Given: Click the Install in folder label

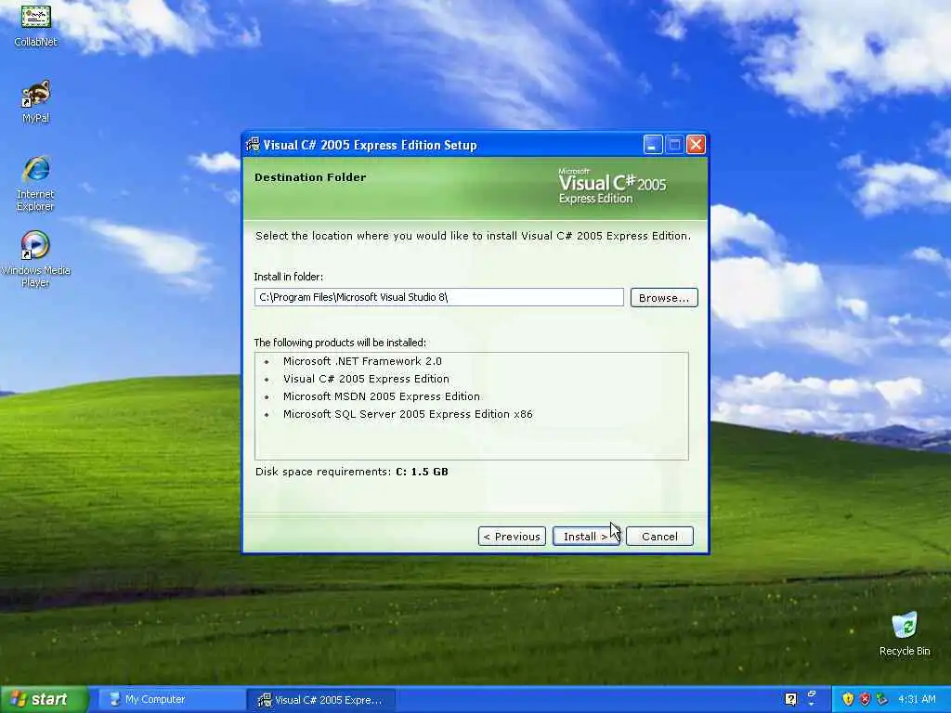Looking at the screenshot, I should tap(288, 277).
